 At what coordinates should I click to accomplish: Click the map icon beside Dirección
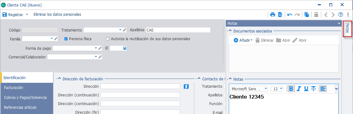coord(186,86)
